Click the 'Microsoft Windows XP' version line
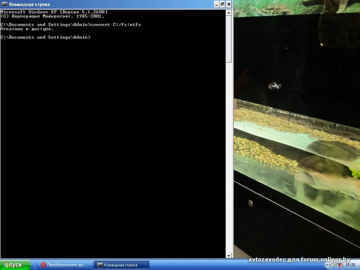 point(54,12)
